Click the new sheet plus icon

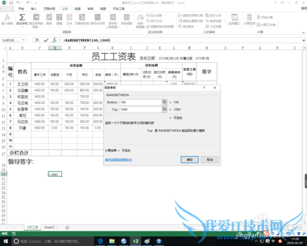[x=67, y=228]
